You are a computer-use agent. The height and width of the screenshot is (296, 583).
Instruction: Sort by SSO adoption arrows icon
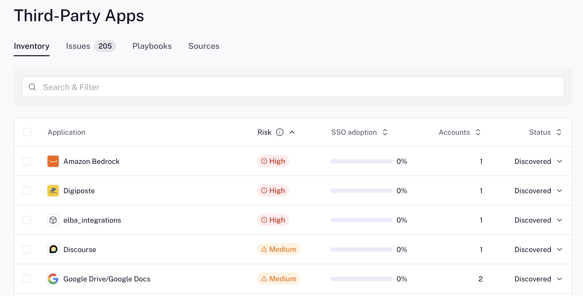pos(385,132)
